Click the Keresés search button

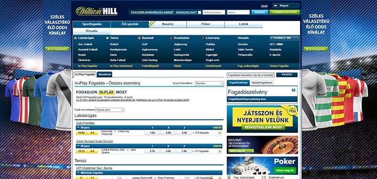[287, 75]
